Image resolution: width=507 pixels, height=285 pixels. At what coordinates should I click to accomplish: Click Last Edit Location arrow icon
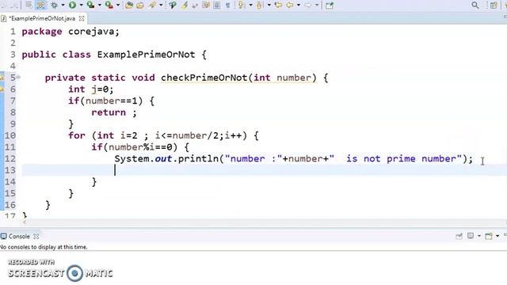click(x=278, y=5)
